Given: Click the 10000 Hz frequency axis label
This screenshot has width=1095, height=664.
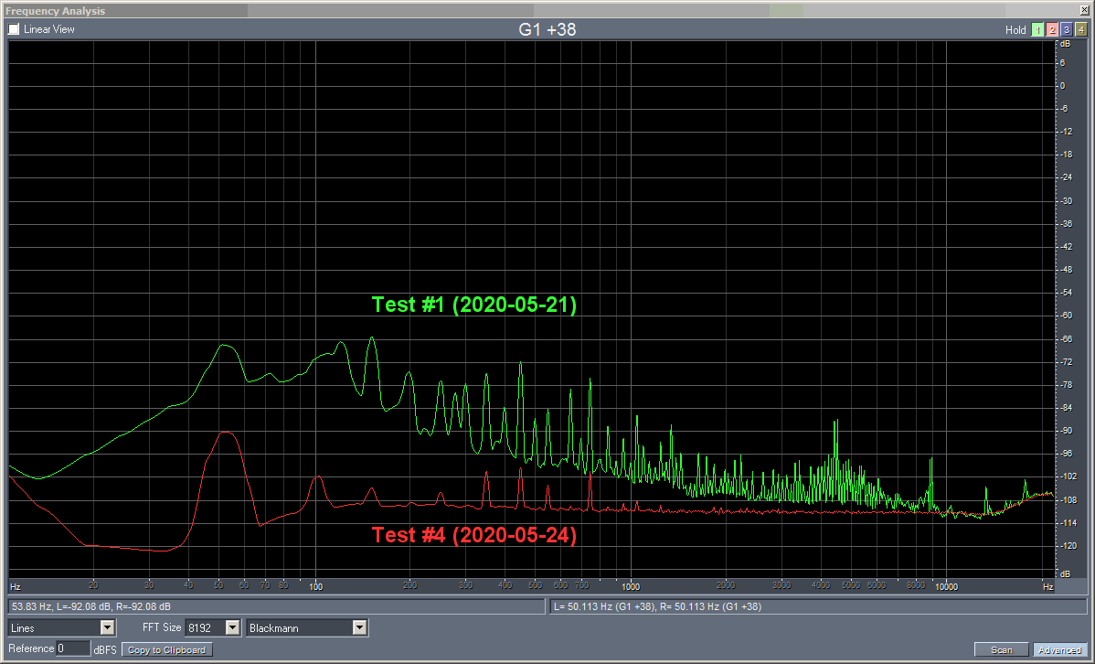Looking at the screenshot, I should [x=946, y=587].
